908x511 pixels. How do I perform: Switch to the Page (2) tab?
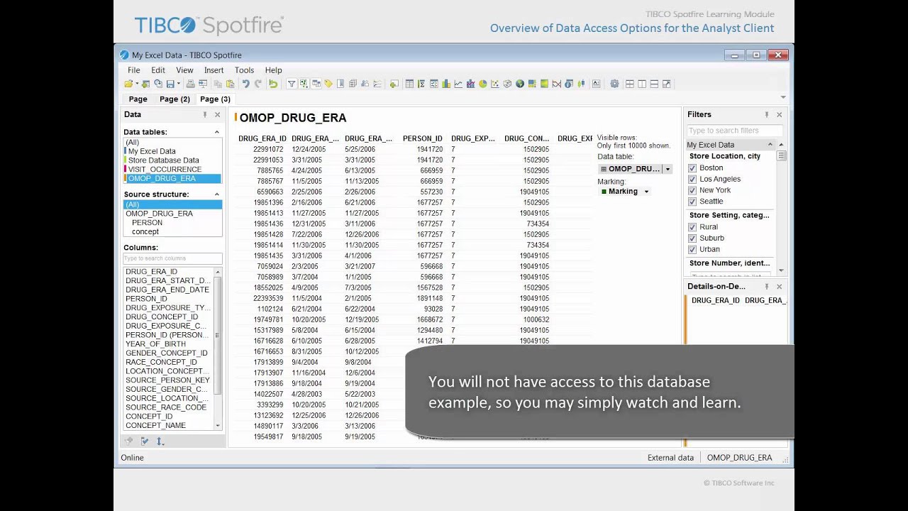pos(175,99)
